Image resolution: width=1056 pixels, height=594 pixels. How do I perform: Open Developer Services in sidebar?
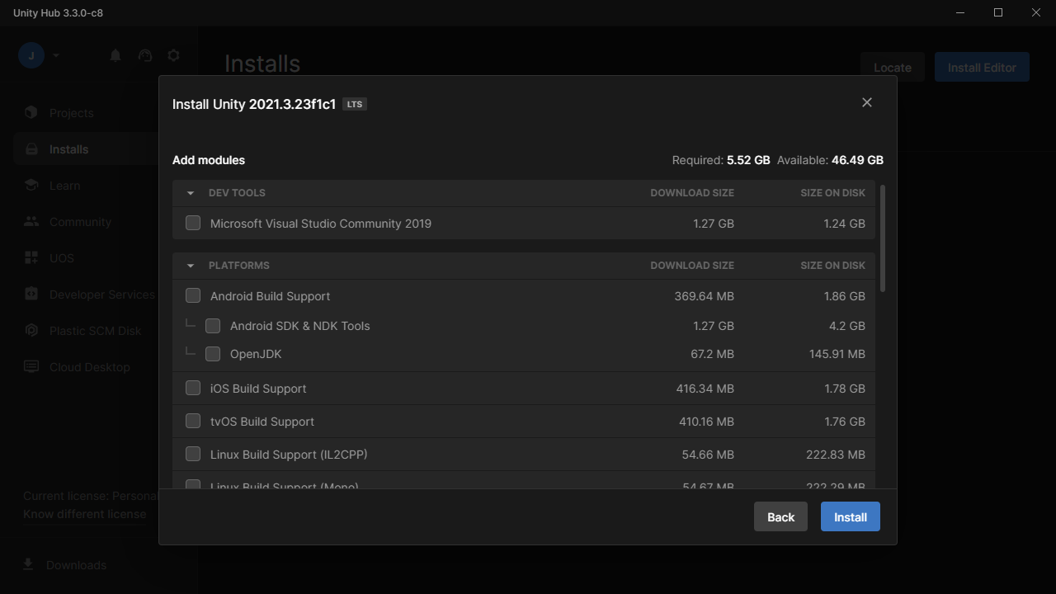click(x=102, y=295)
